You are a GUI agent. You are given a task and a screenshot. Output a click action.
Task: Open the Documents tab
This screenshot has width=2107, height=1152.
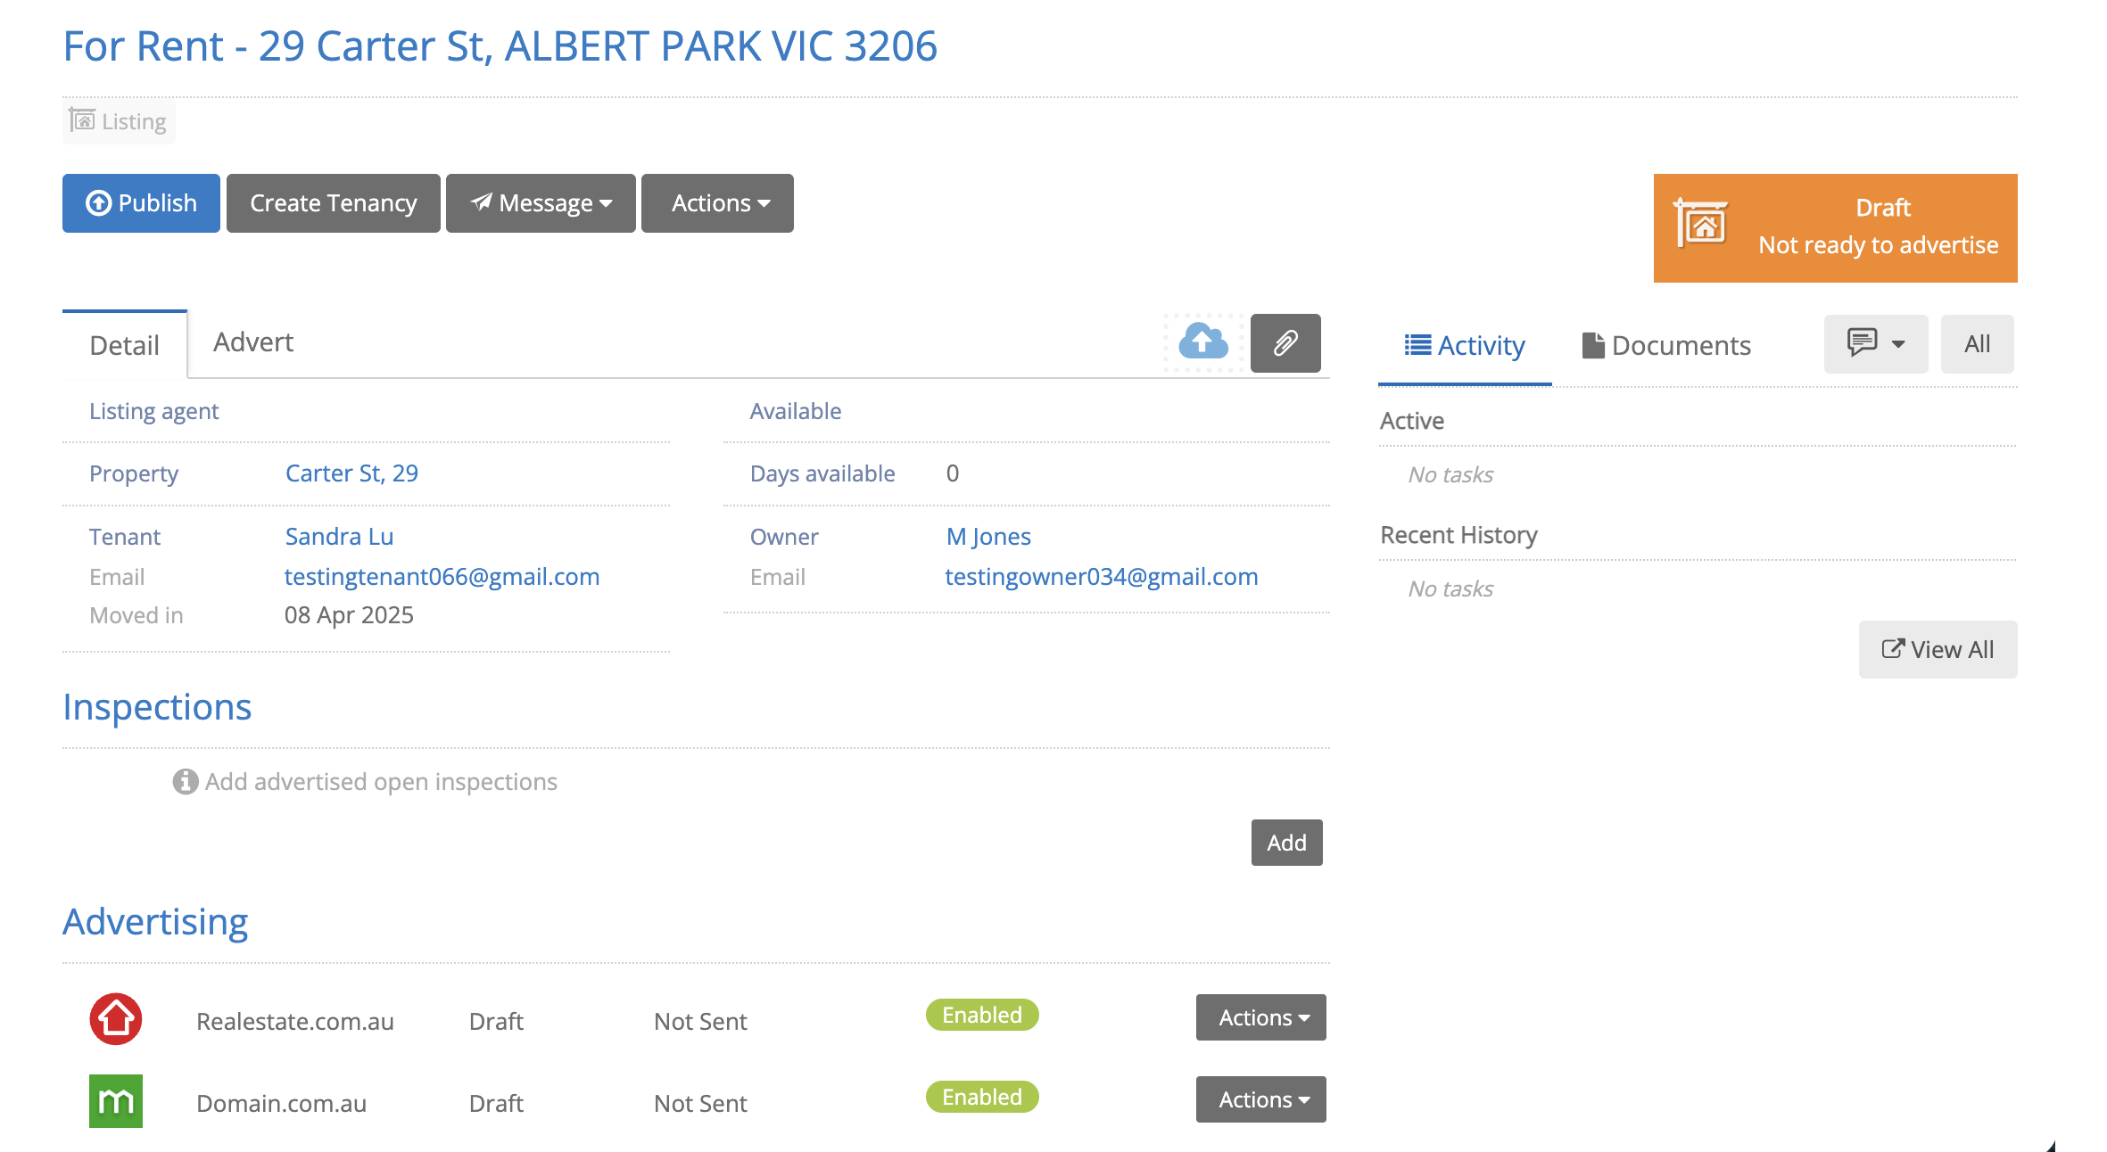point(1666,346)
